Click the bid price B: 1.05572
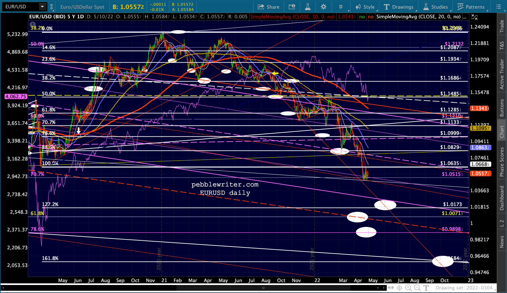This screenshot has height=293, width=507. (x=128, y=7)
